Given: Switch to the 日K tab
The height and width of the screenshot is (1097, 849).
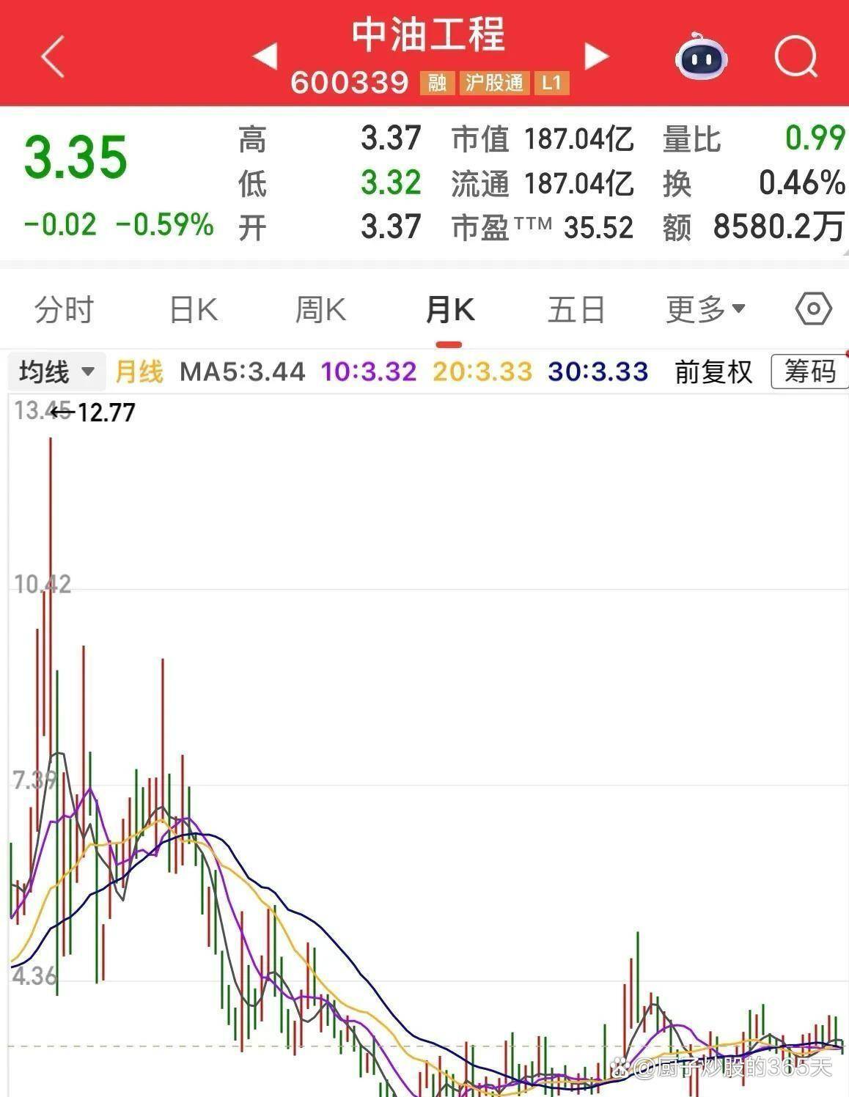Looking at the screenshot, I should pos(194,309).
